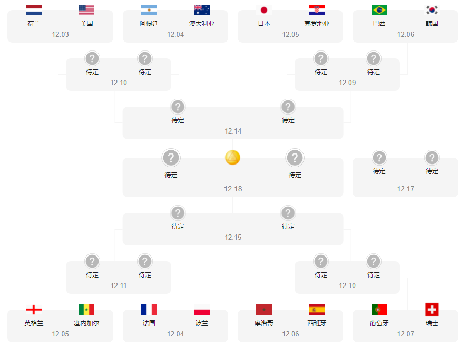Click the 12.09 quarterfinal date
This screenshot has height=348, width=469.
[x=347, y=83]
